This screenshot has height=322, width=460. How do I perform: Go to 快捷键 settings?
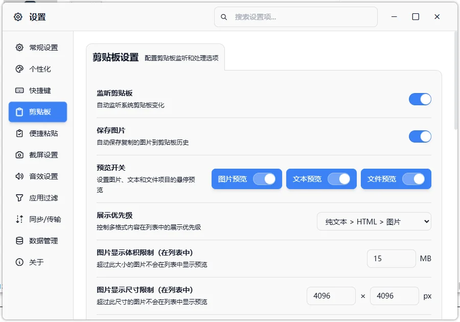click(x=38, y=90)
